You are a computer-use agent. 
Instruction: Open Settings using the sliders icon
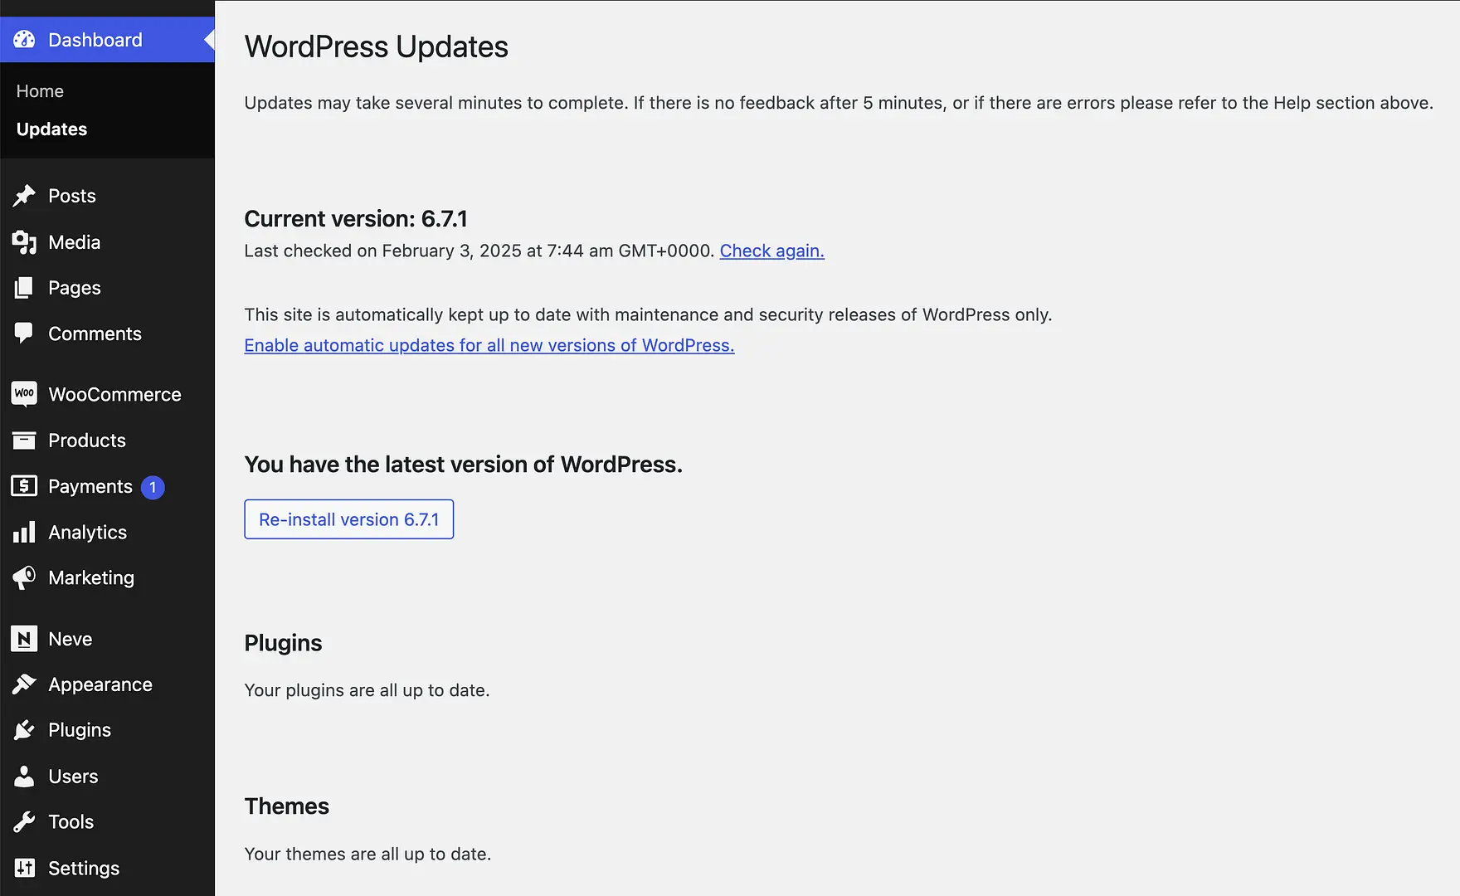click(x=24, y=868)
